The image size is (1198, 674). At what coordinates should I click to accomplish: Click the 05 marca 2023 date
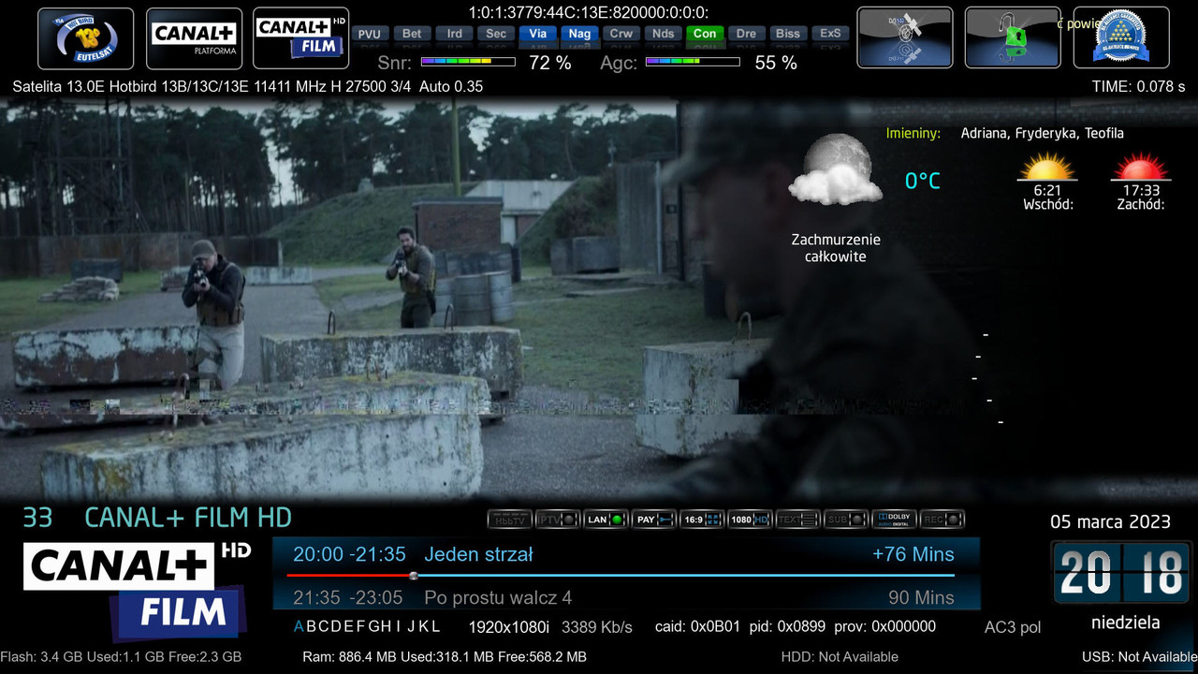(1110, 521)
